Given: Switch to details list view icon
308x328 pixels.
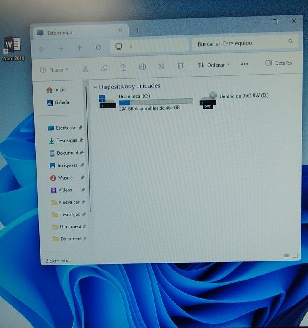Looking at the screenshot, I should [x=286, y=256].
